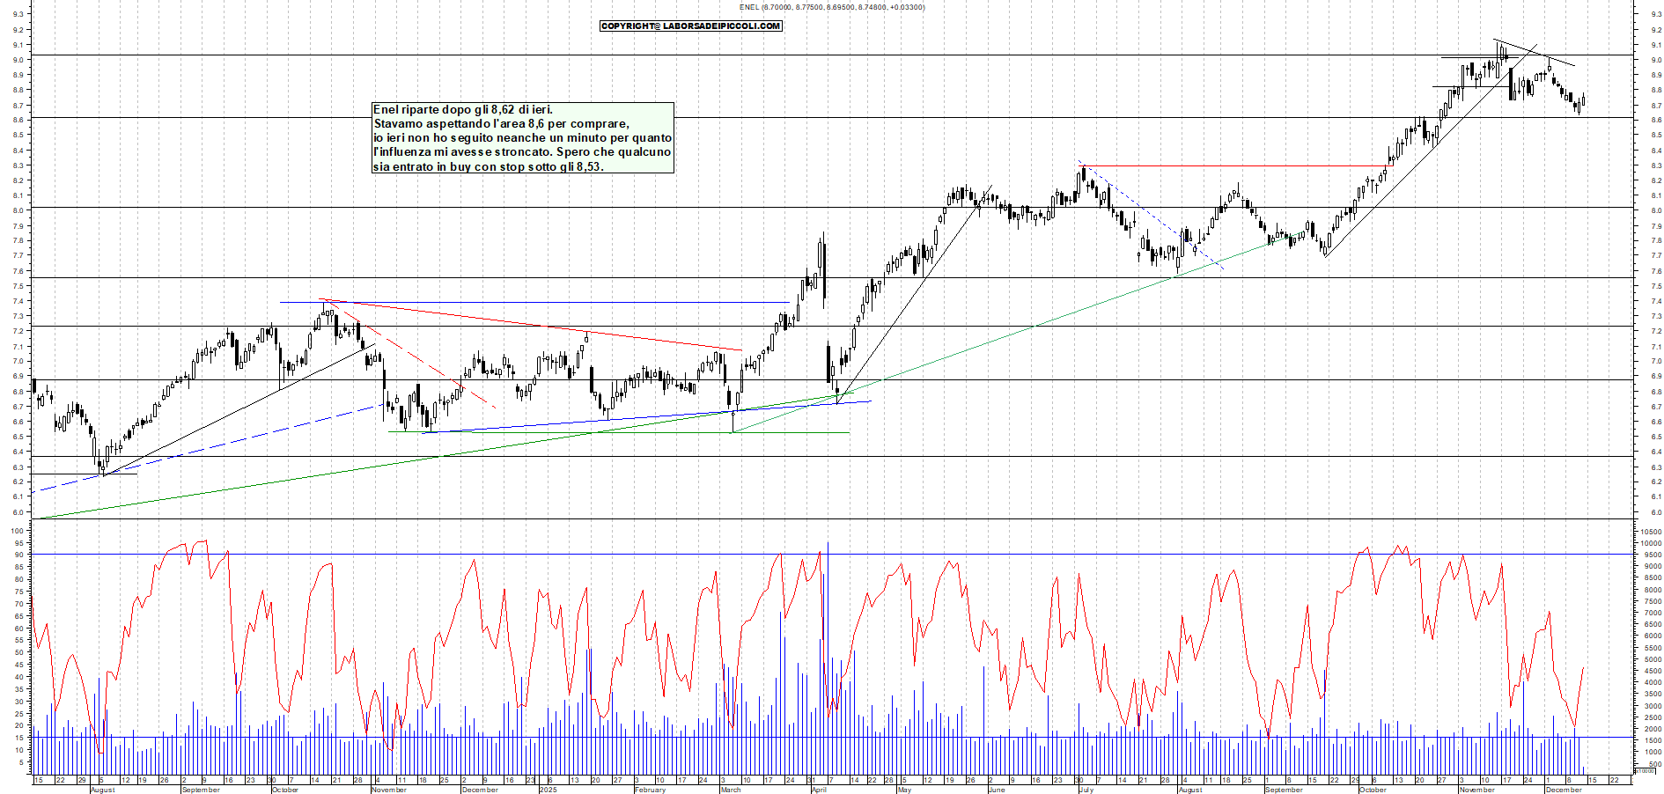Click the 'February' label on time axis
The image size is (1664, 794).
tap(650, 790)
